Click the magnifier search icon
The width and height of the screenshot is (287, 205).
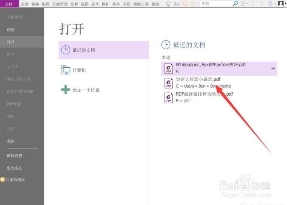tap(236, 3)
